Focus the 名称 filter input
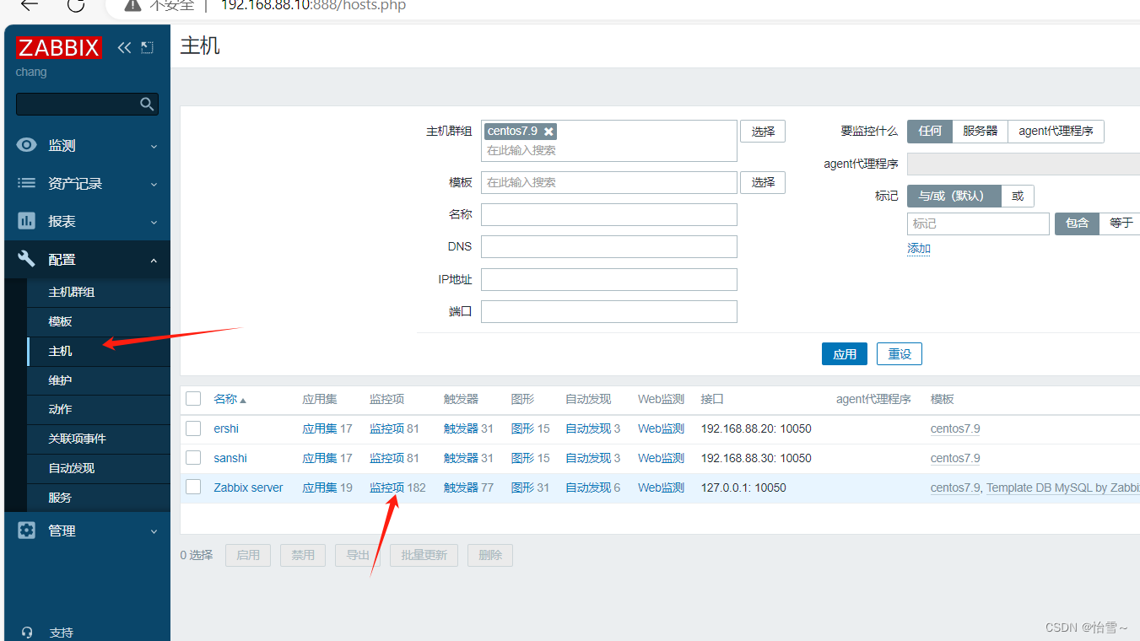 tap(609, 214)
